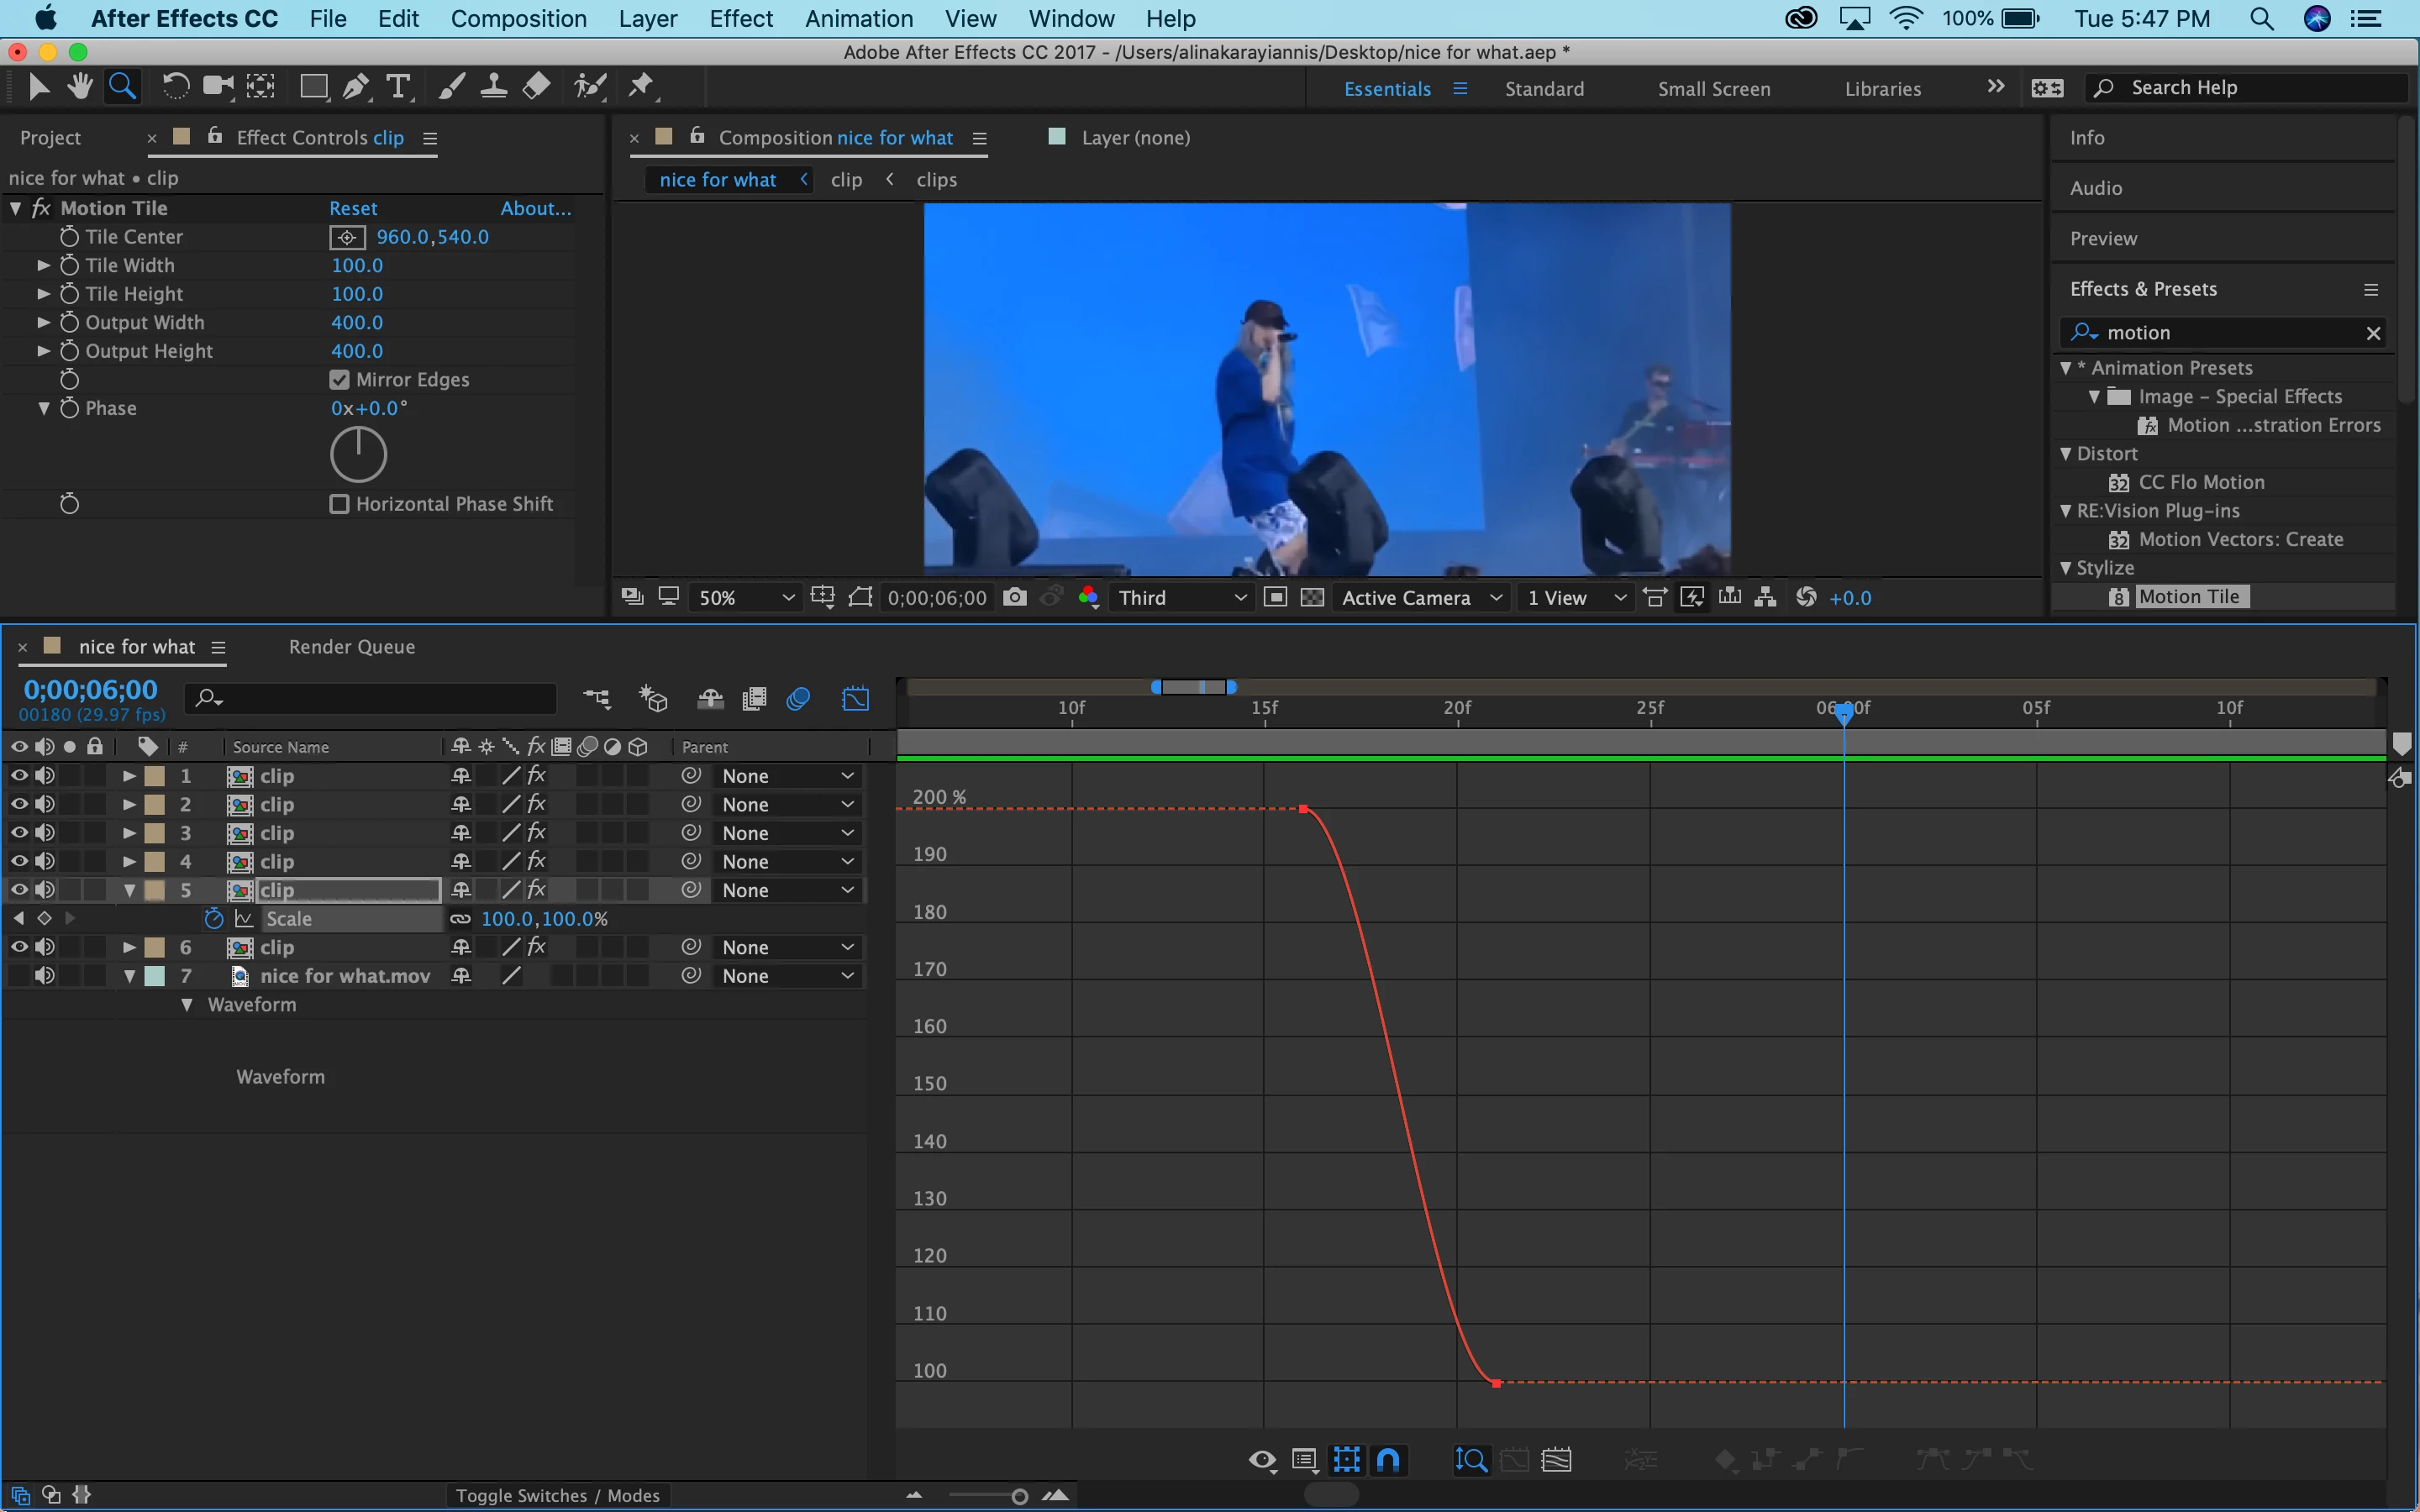Click Reset for the Motion Tile effect
Image resolution: width=2420 pixels, height=1512 pixels.
point(353,208)
